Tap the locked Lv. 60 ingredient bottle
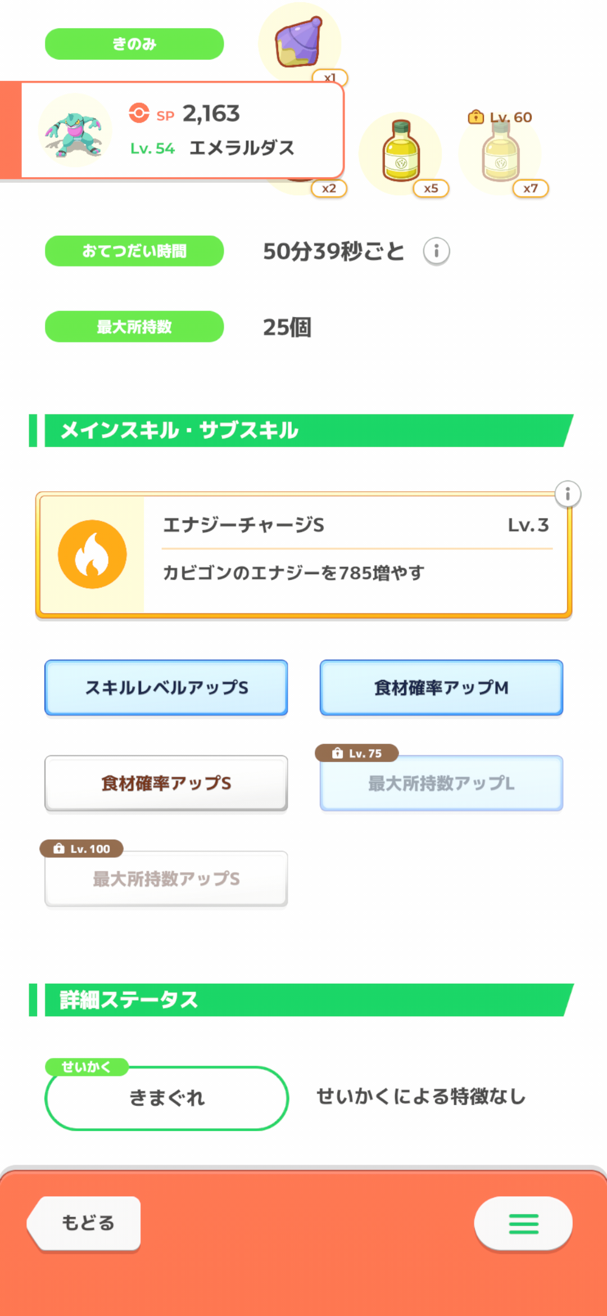Image resolution: width=607 pixels, height=1316 pixels. [x=500, y=152]
